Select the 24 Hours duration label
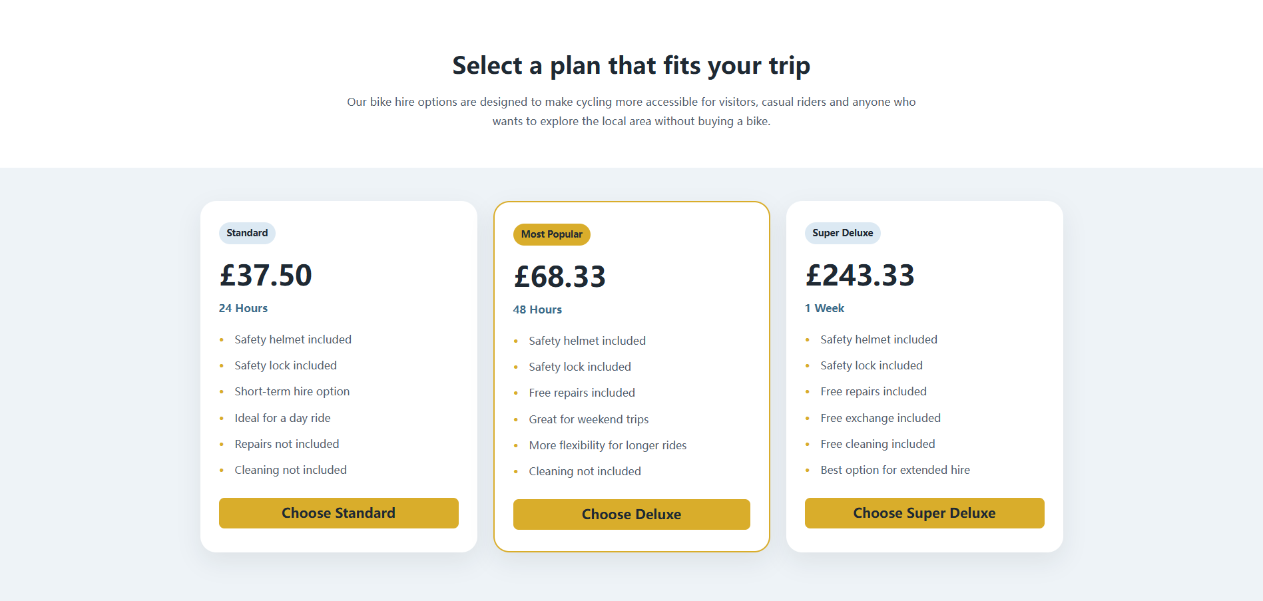This screenshot has width=1263, height=601. point(243,308)
